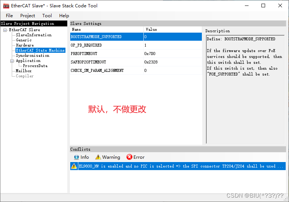Screen dimensions: 289x202
Task: Click the Info filter icon in Conflicts
Action: click(x=76, y=157)
